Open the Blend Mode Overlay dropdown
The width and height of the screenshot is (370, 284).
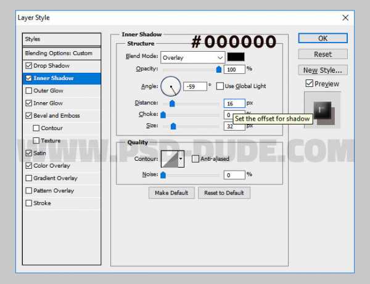click(x=192, y=57)
